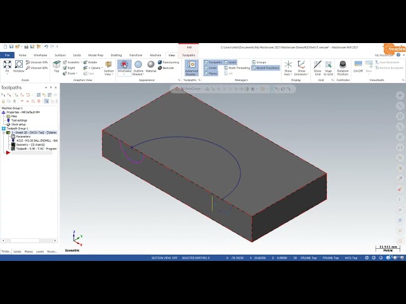Select Outline Shaded appearance
Image resolution: width=406 pixels, height=304 pixels.
[x=138, y=68]
